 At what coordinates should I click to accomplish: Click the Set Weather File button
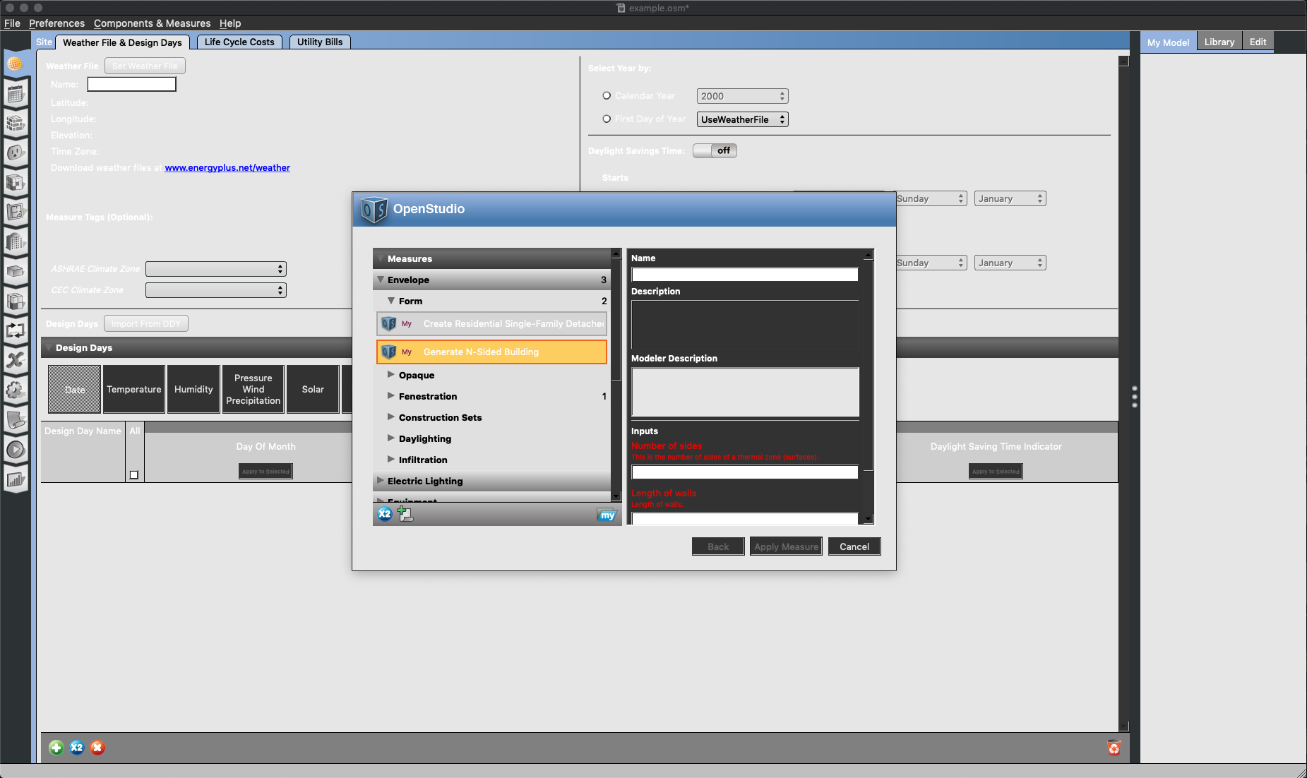pos(145,66)
